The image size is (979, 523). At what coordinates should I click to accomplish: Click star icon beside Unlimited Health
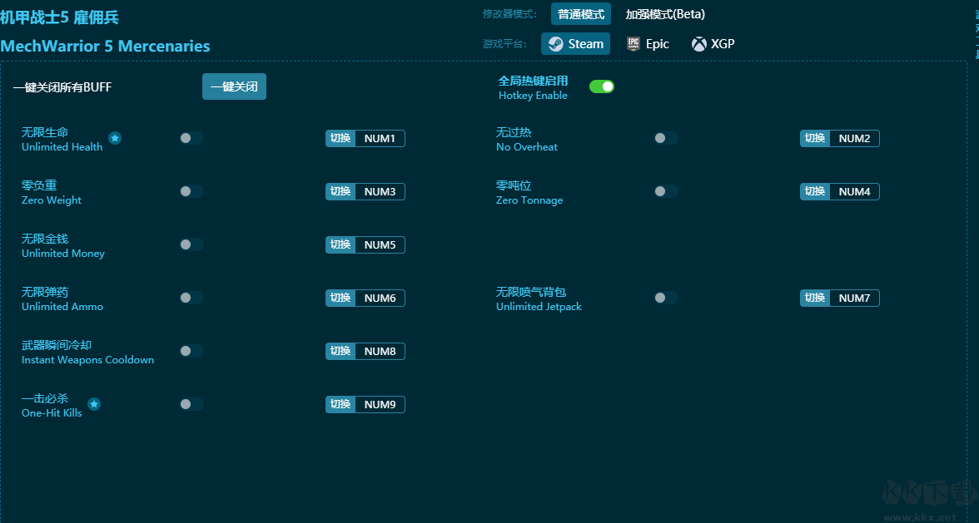click(115, 138)
